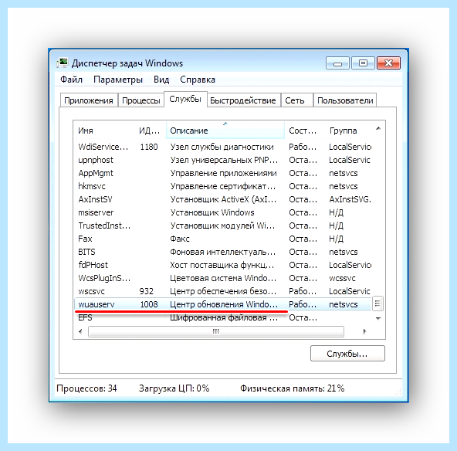Click the Службы... button

coord(347,354)
